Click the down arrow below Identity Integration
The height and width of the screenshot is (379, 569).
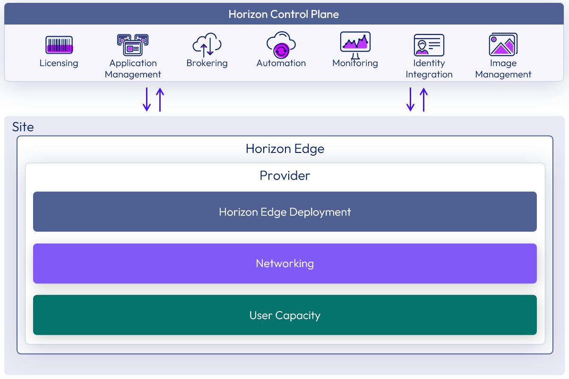click(411, 99)
